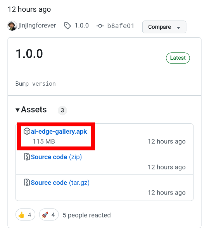Click the Compare dropdown caret arrow

178,28
